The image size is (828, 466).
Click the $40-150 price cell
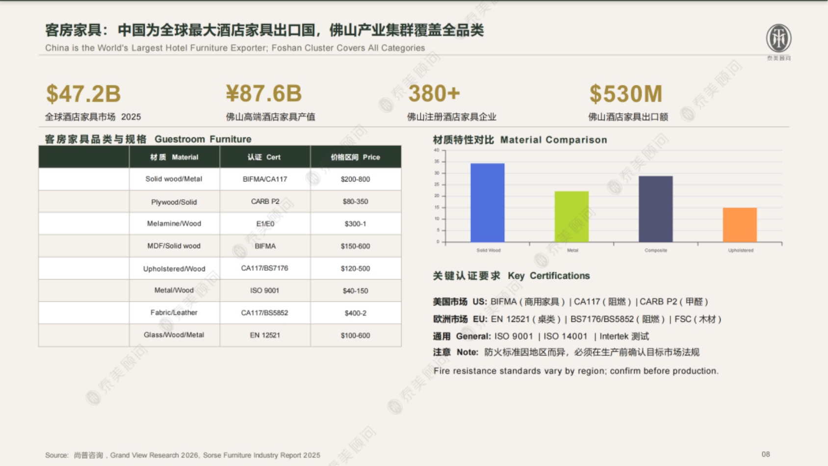(355, 291)
